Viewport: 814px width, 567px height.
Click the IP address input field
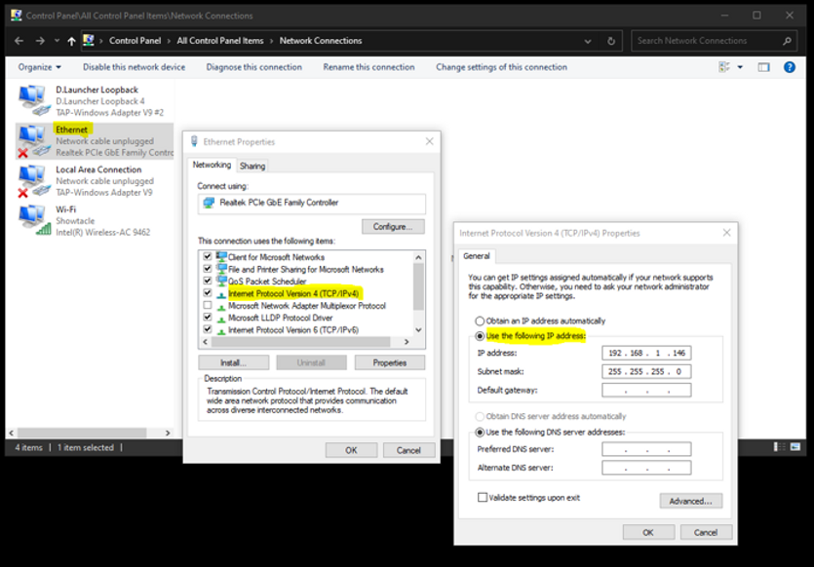click(646, 353)
